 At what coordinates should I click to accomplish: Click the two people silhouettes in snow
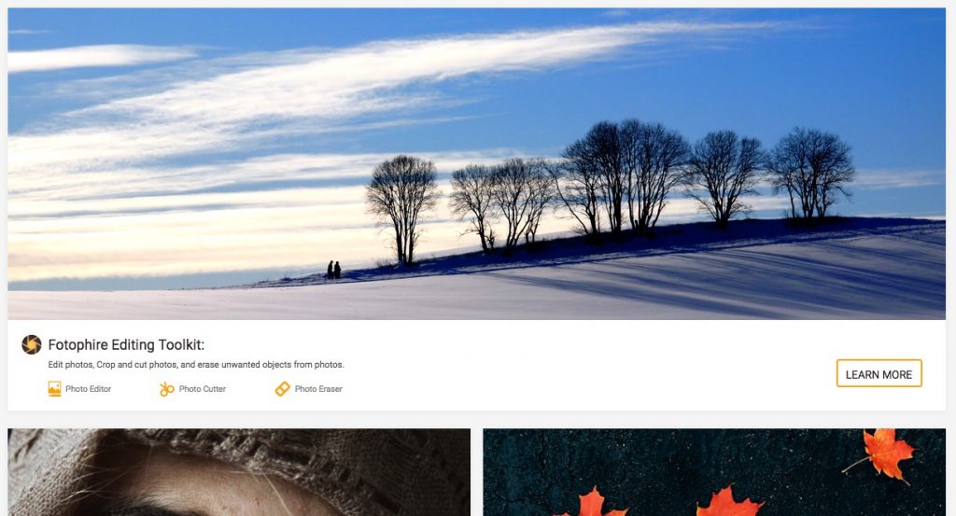click(333, 270)
